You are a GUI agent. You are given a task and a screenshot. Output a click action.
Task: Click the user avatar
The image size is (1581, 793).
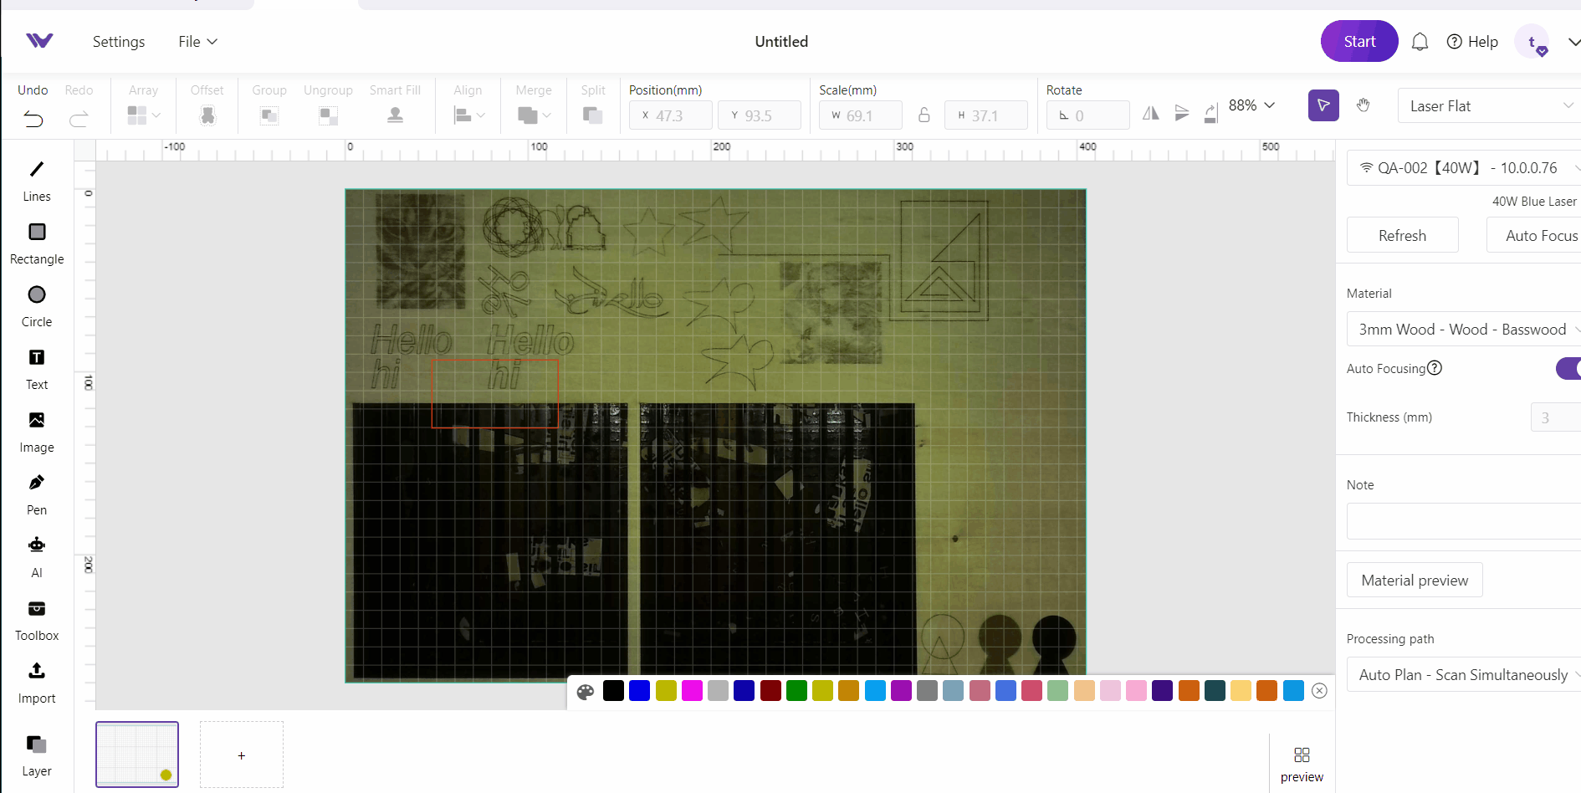[x=1532, y=42]
